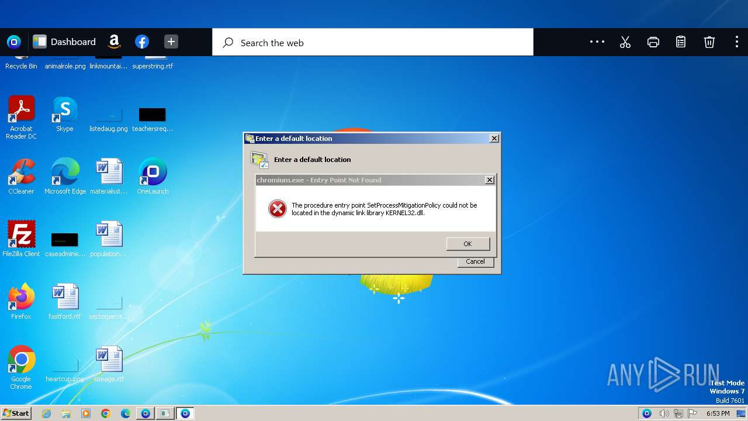Viewport: 748px width, 421px height.
Task: Select the materialsst... Word document
Action: 109,177
